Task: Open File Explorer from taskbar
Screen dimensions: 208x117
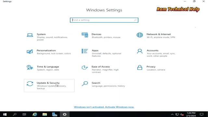Action: (45, 114)
